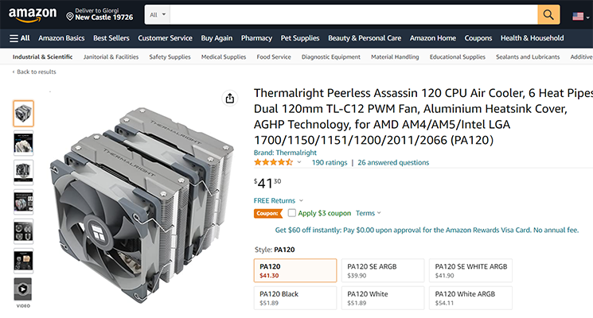Open Food Service subcategory
This screenshot has height=318, width=593.
click(274, 57)
